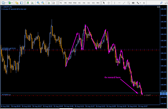168x109 pixels.
Task: Zoom out of the chart
Action: tap(43, 3)
